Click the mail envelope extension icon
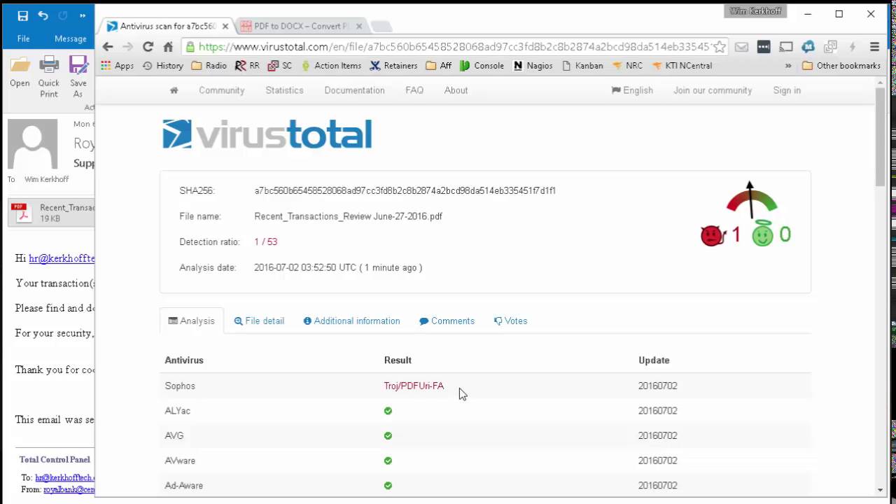This screenshot has width=896, height=504. point(741,47)
